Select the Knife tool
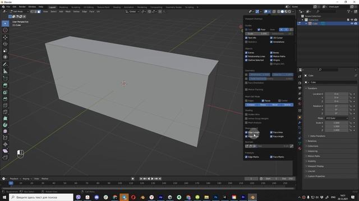 point(5,112)
